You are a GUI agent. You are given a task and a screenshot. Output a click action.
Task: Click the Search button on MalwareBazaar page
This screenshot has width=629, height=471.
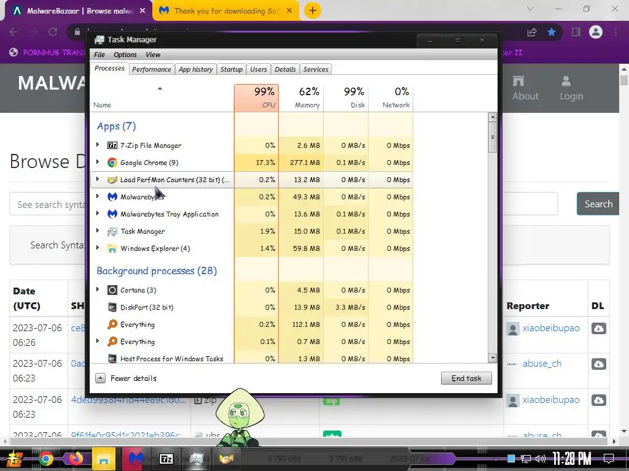[x=598, y=204]
